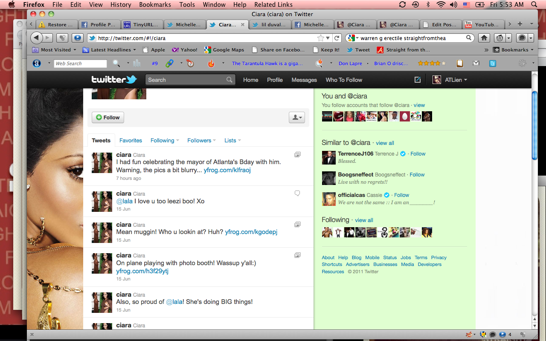Click the Twitter logo in the header
The image size is (546, 341).
[x=114, y=80]
